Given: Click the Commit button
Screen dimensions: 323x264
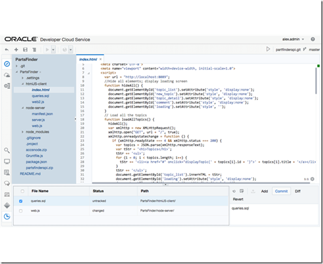Looking at the screenshot, I should 281,191.
